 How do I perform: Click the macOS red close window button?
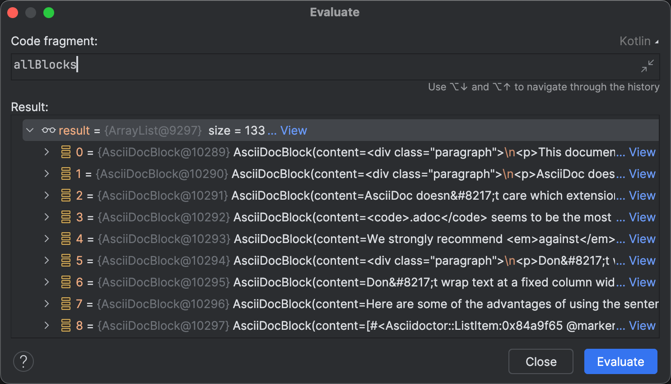pos(13,13)
